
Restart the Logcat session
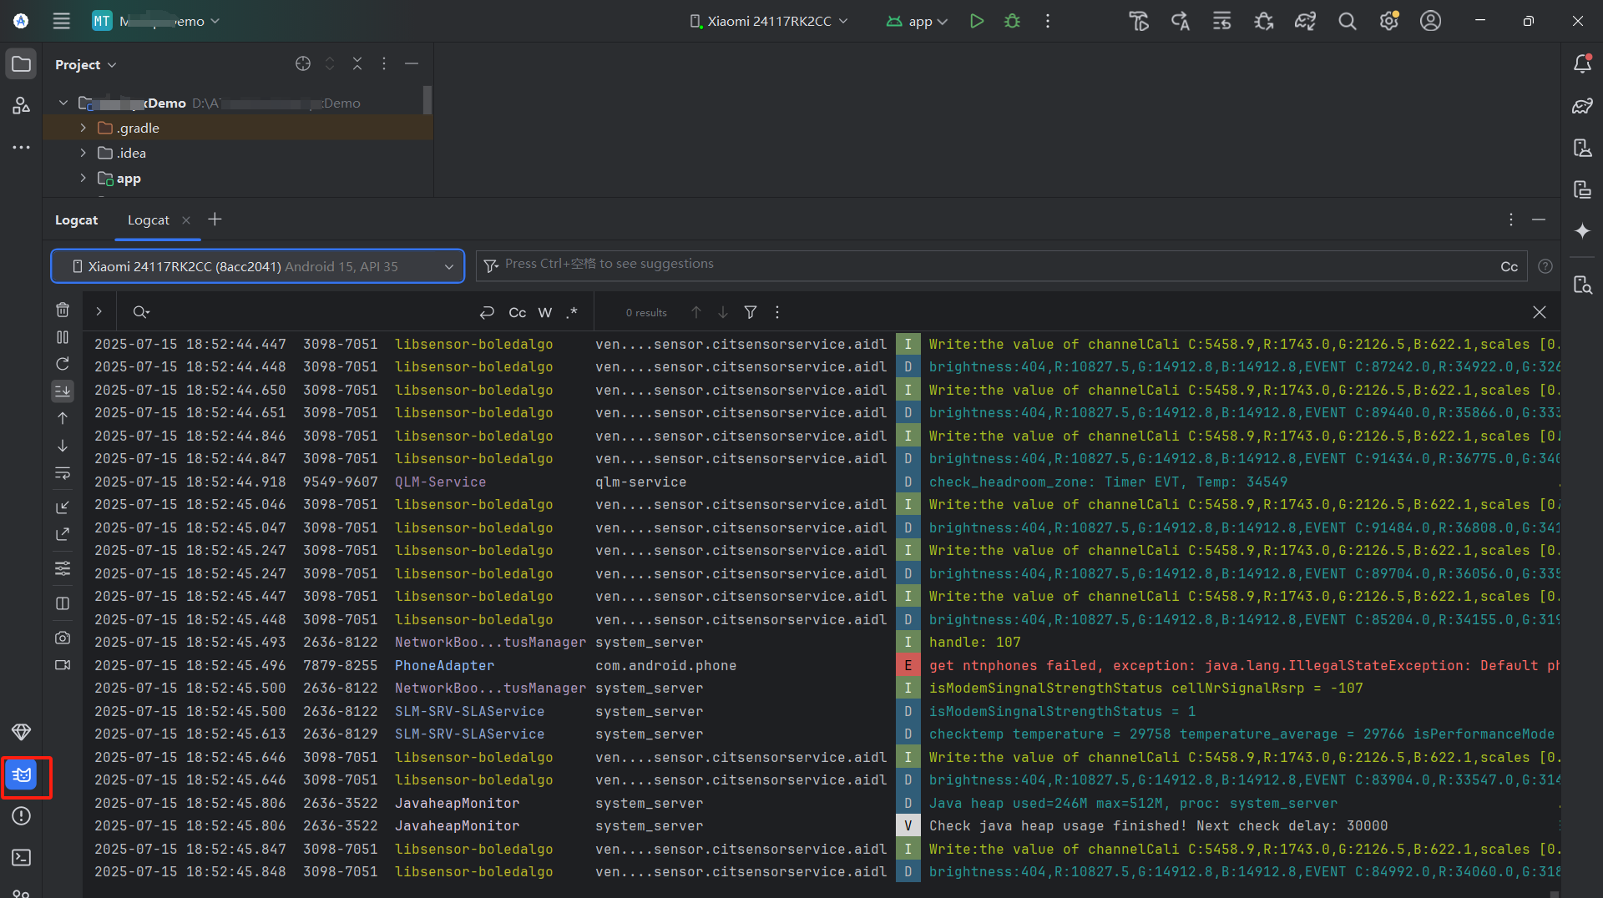(62, 363)
